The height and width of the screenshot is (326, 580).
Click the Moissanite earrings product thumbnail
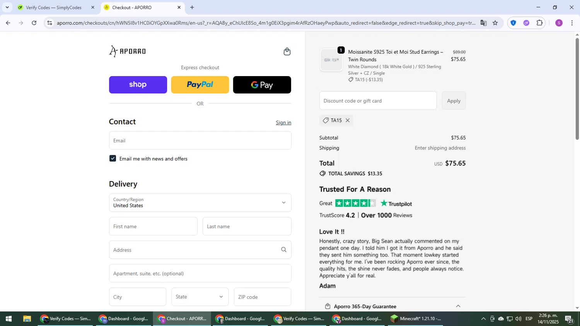(331, 60)
